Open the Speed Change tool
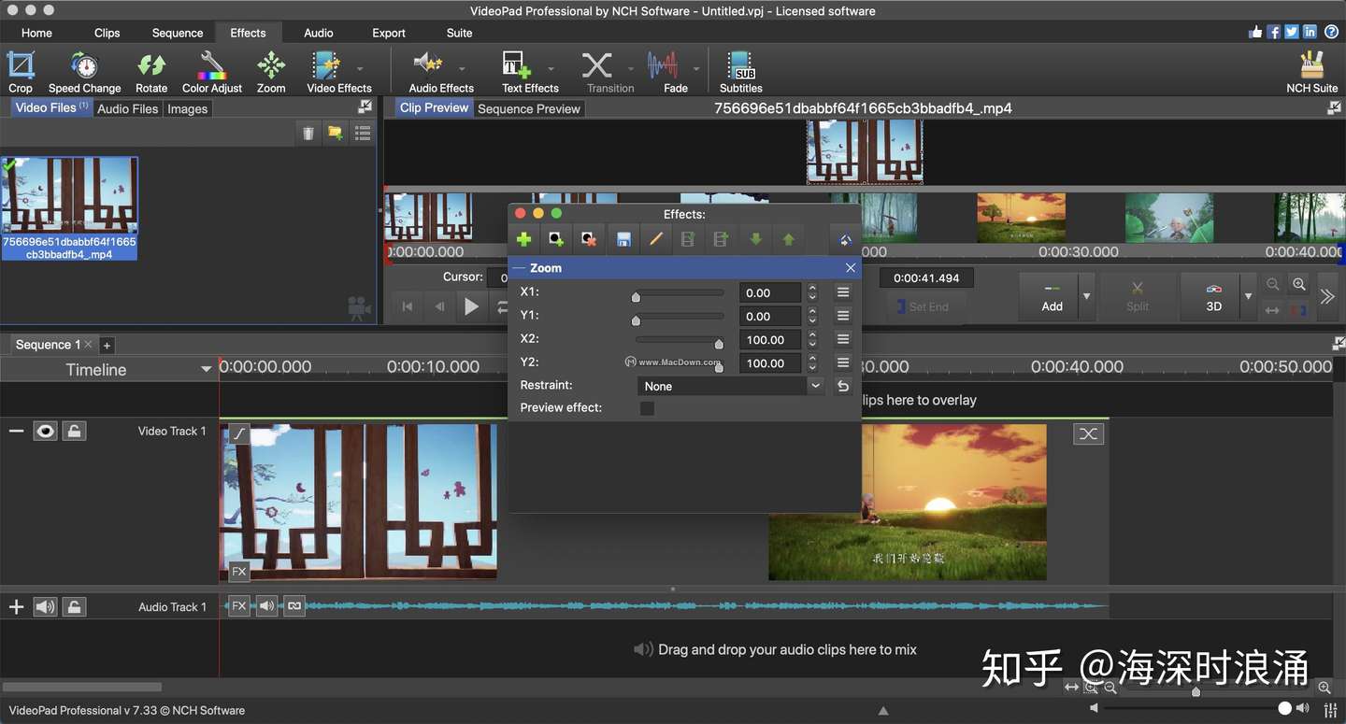 84,73
